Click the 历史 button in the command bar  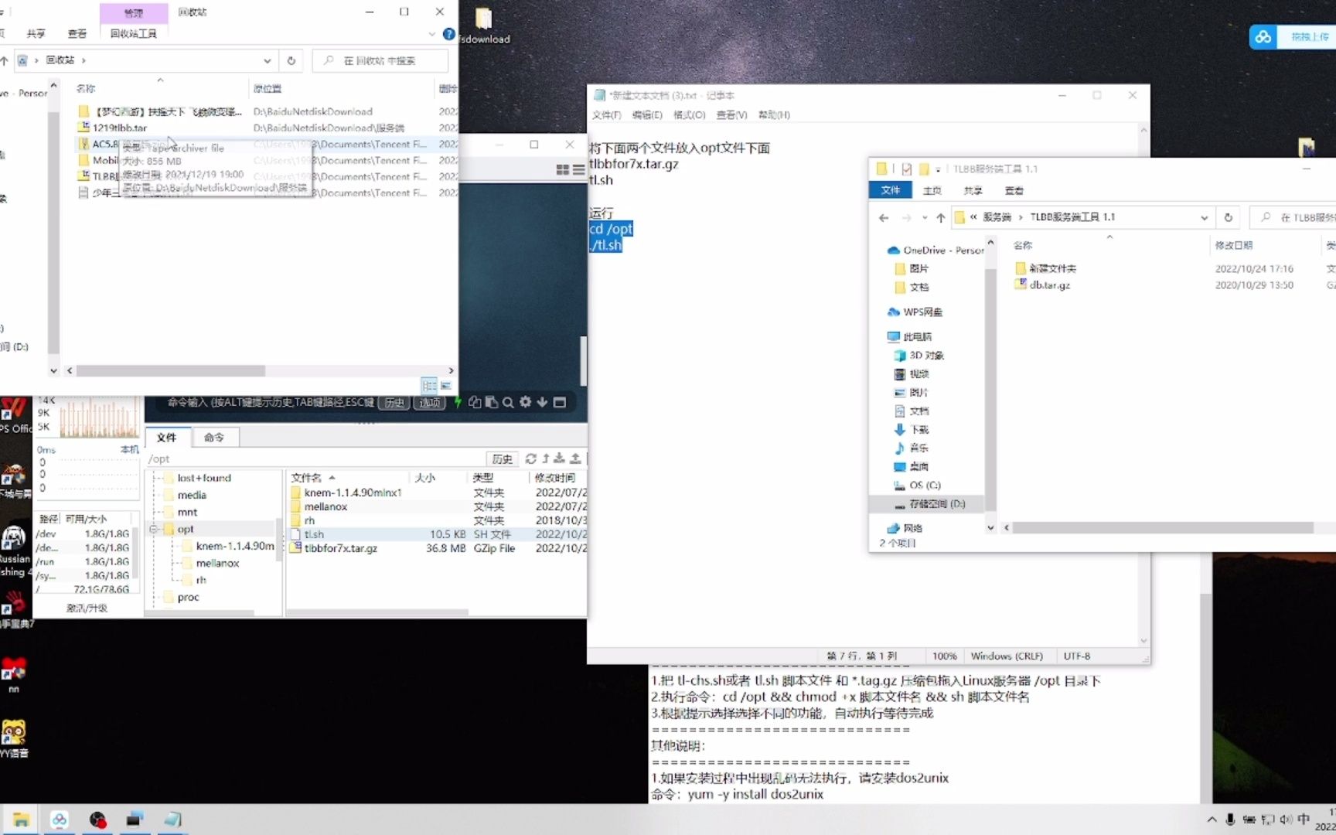(394, 402)
